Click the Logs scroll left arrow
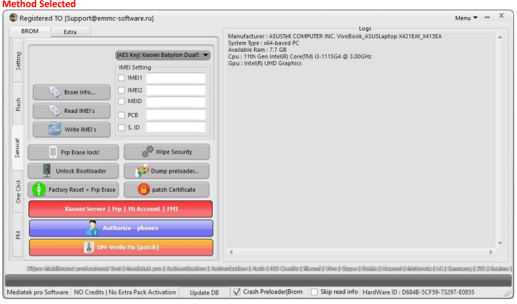517x304 pixels. [x=231, y=252]
